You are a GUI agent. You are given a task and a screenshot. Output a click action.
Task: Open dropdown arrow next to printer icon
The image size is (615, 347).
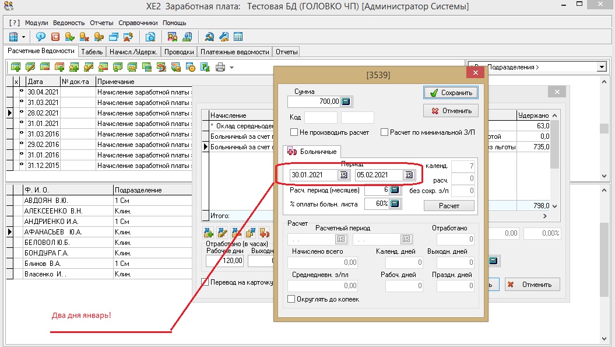pyautogui.click(x=231, y=67)
